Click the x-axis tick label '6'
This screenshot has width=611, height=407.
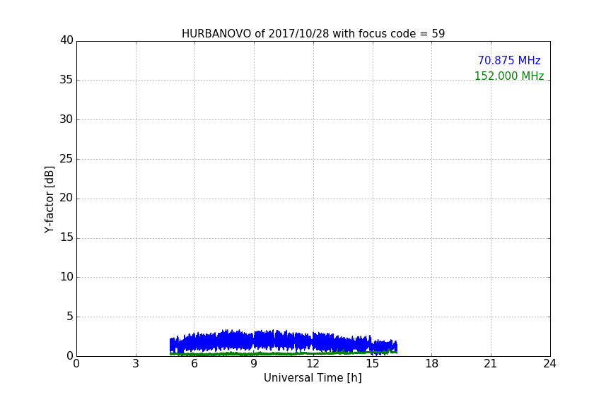click(194, 364)
